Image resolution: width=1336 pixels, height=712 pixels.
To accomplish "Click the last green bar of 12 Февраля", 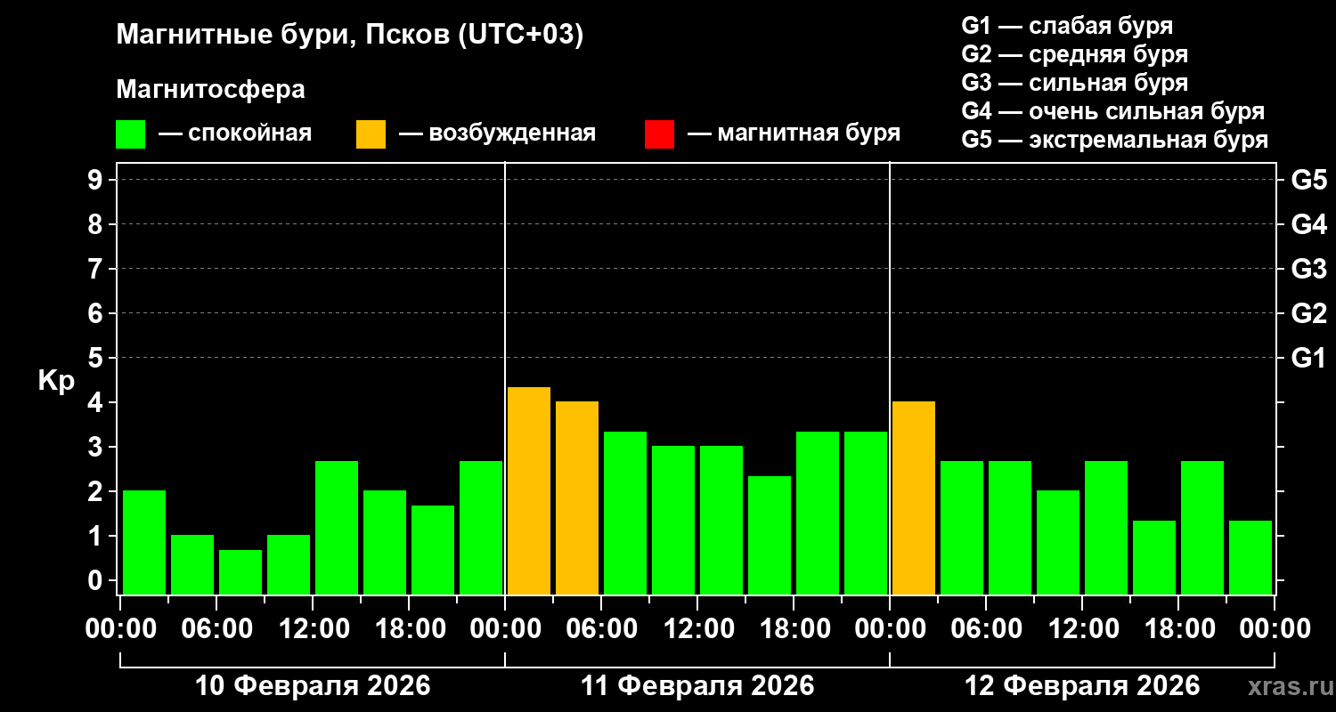I will point(1250,557).
